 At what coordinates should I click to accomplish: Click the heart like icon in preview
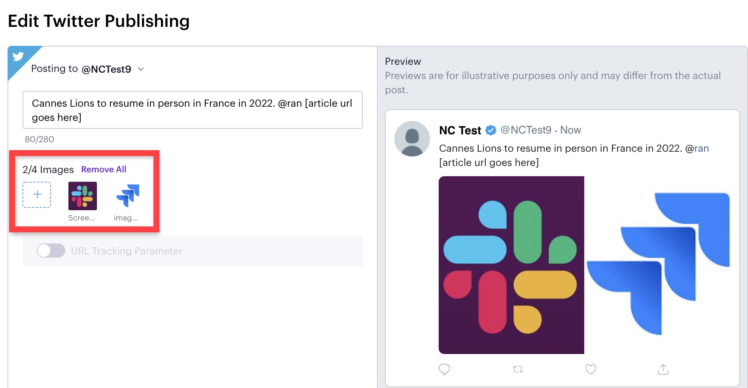coord(591,369)
